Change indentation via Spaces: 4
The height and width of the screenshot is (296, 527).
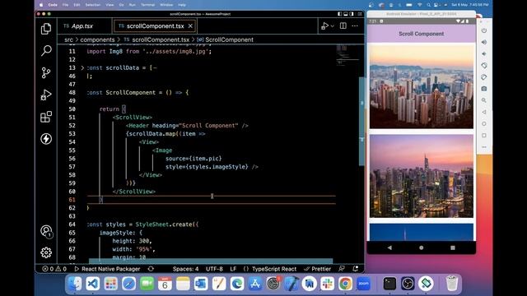point(185,269)
